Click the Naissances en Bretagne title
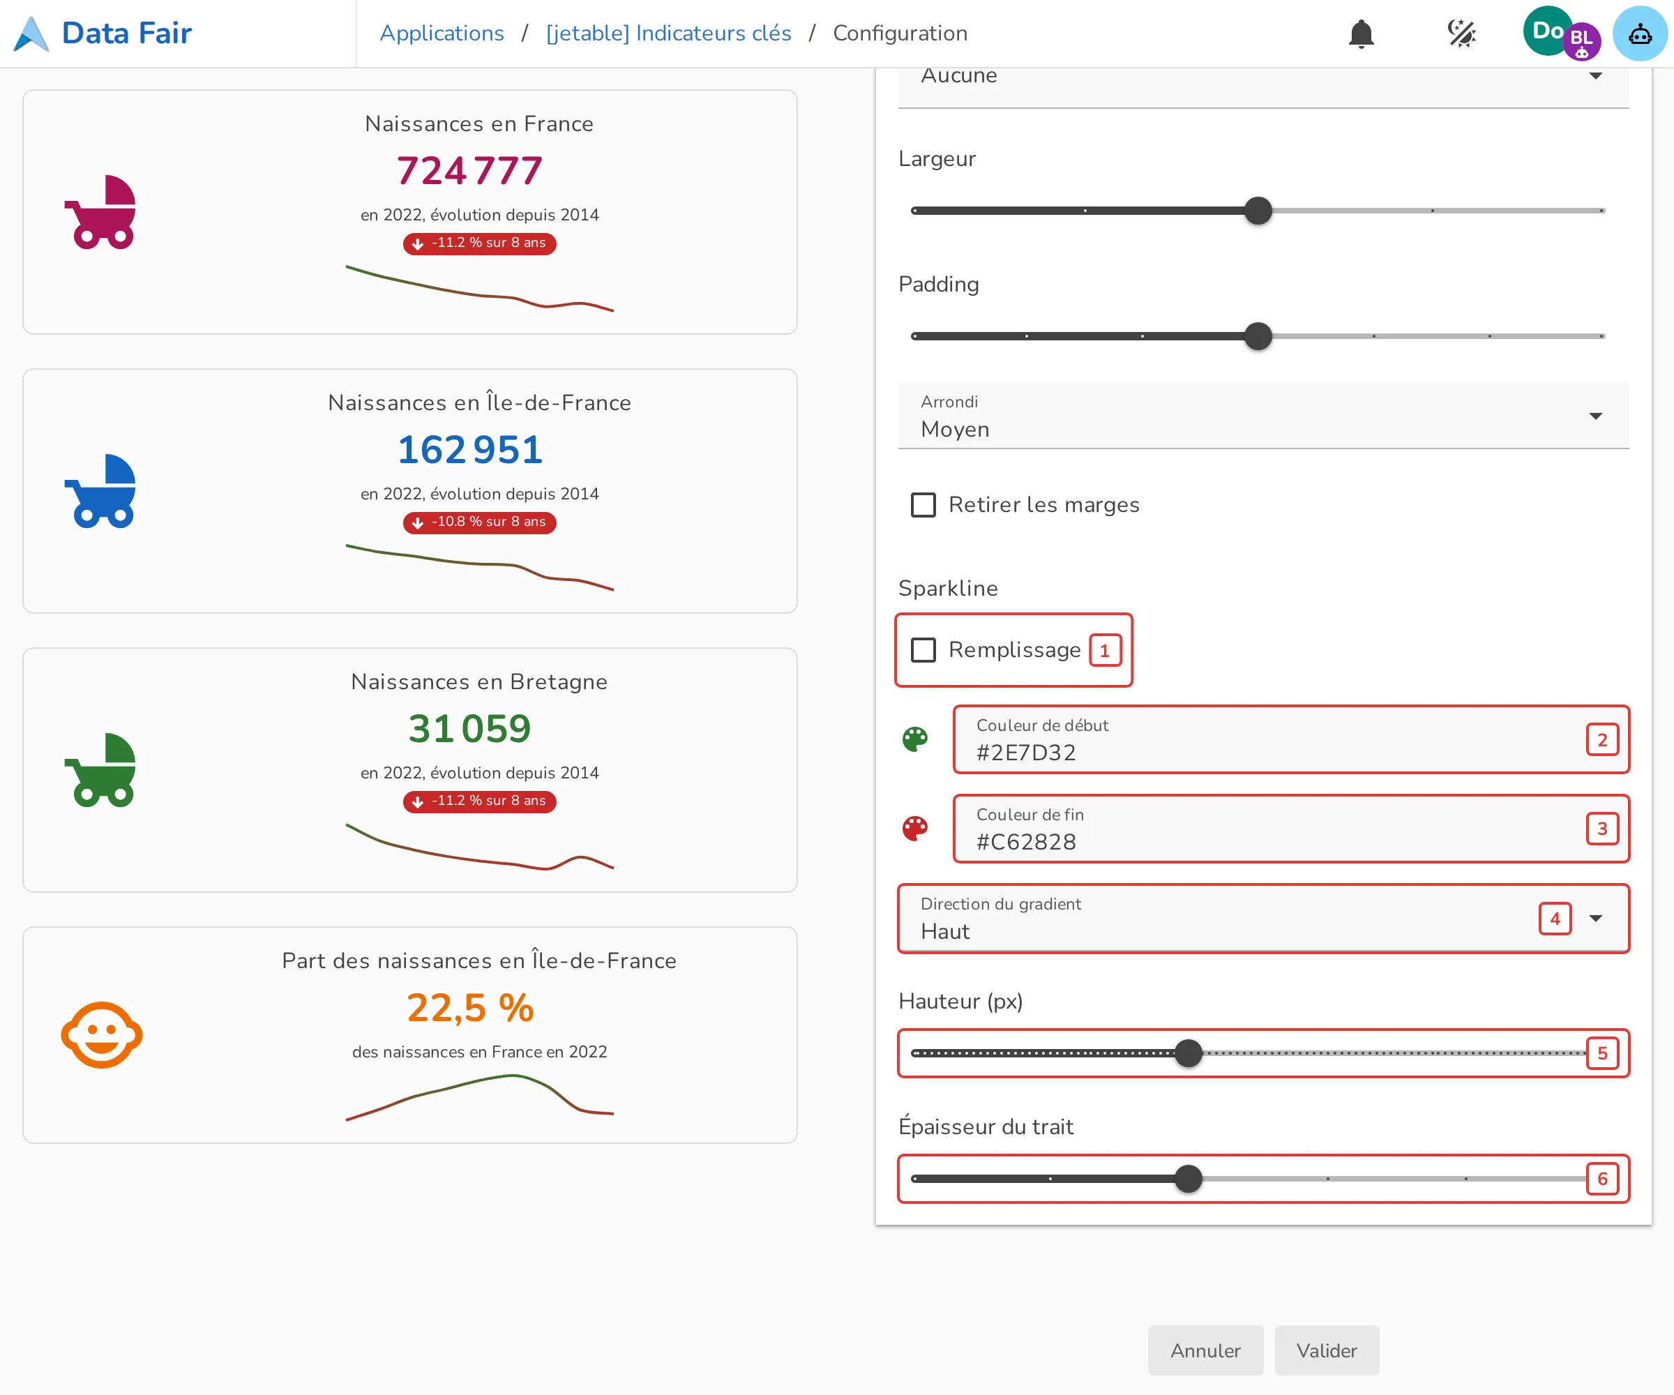 [479, 681]
